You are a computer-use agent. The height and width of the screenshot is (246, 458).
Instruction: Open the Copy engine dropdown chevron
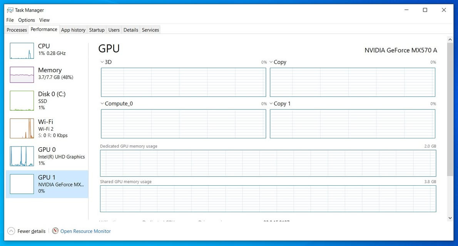pos(271,62)
